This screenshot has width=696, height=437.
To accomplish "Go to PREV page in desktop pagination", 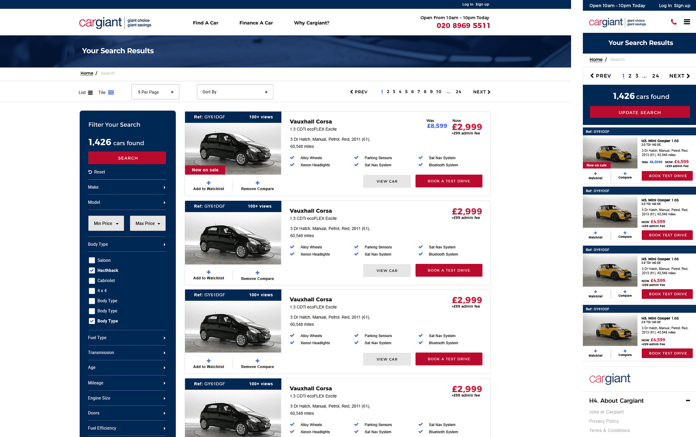I will pos(359,92).
